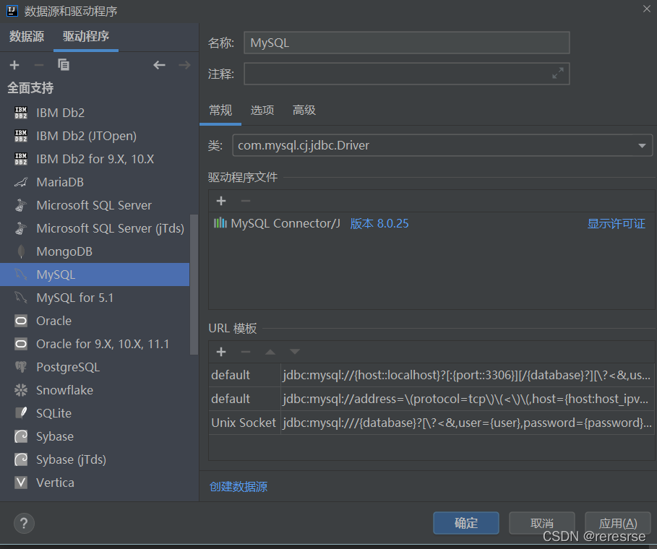
Task: Click the Oracle driver icon
Action: (21, 321)
